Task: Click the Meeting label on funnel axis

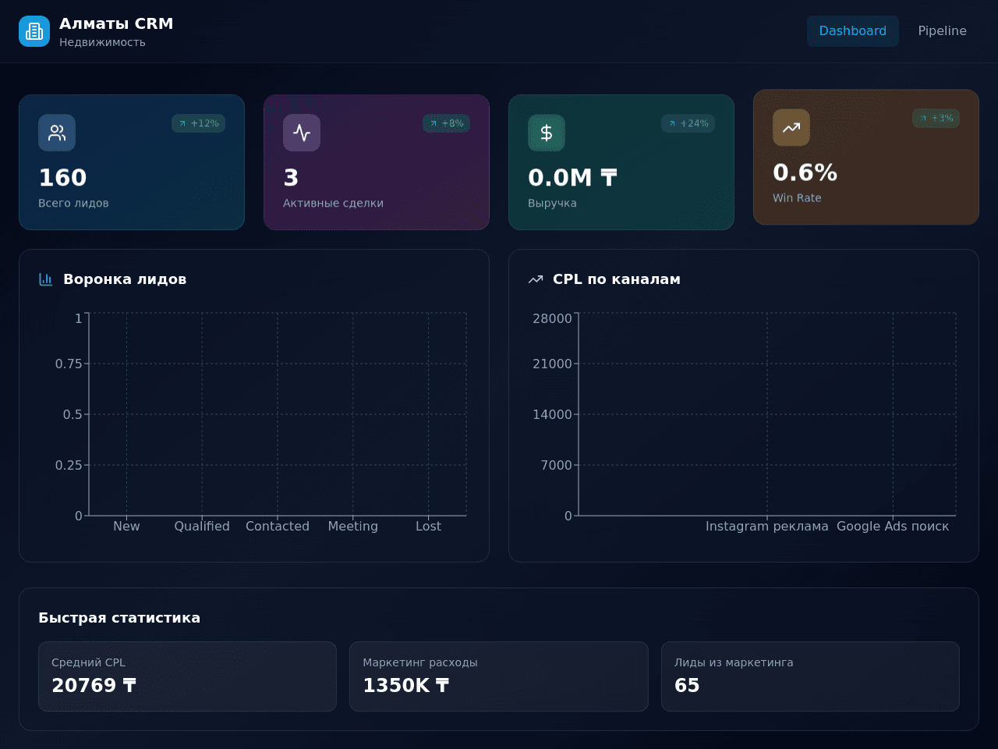Action: tap(352, 527)
